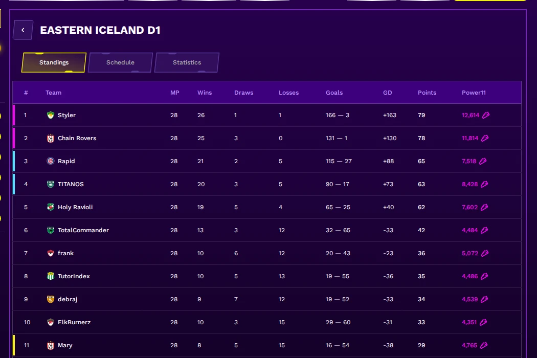Click the Points column header

pos(427,93)
